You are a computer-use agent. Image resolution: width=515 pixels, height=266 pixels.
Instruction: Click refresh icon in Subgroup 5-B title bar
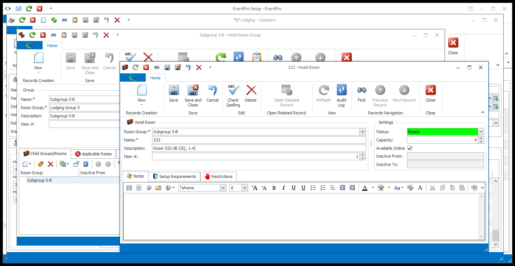click(x=32, y=35)
